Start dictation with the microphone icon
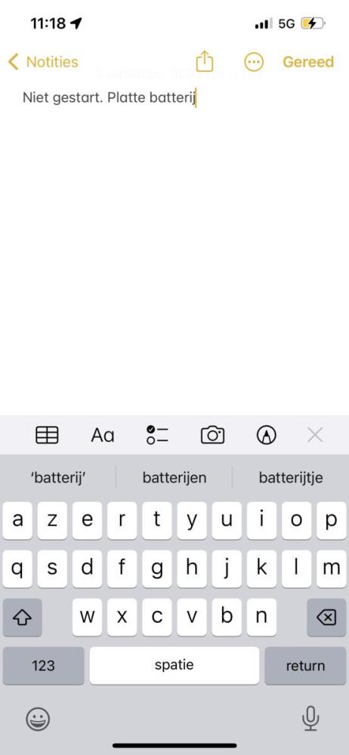 tap(310, 719)
